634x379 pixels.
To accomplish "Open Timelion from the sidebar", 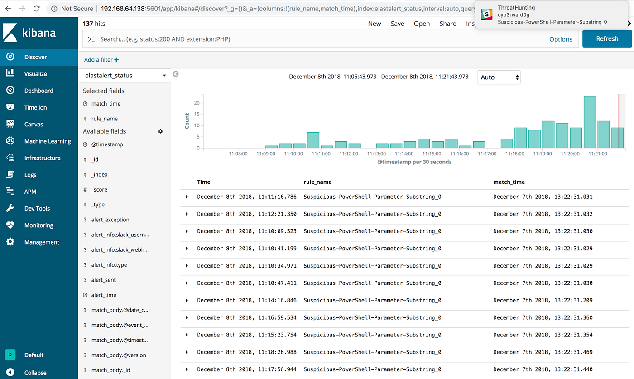I will click(x=39, y=107).
